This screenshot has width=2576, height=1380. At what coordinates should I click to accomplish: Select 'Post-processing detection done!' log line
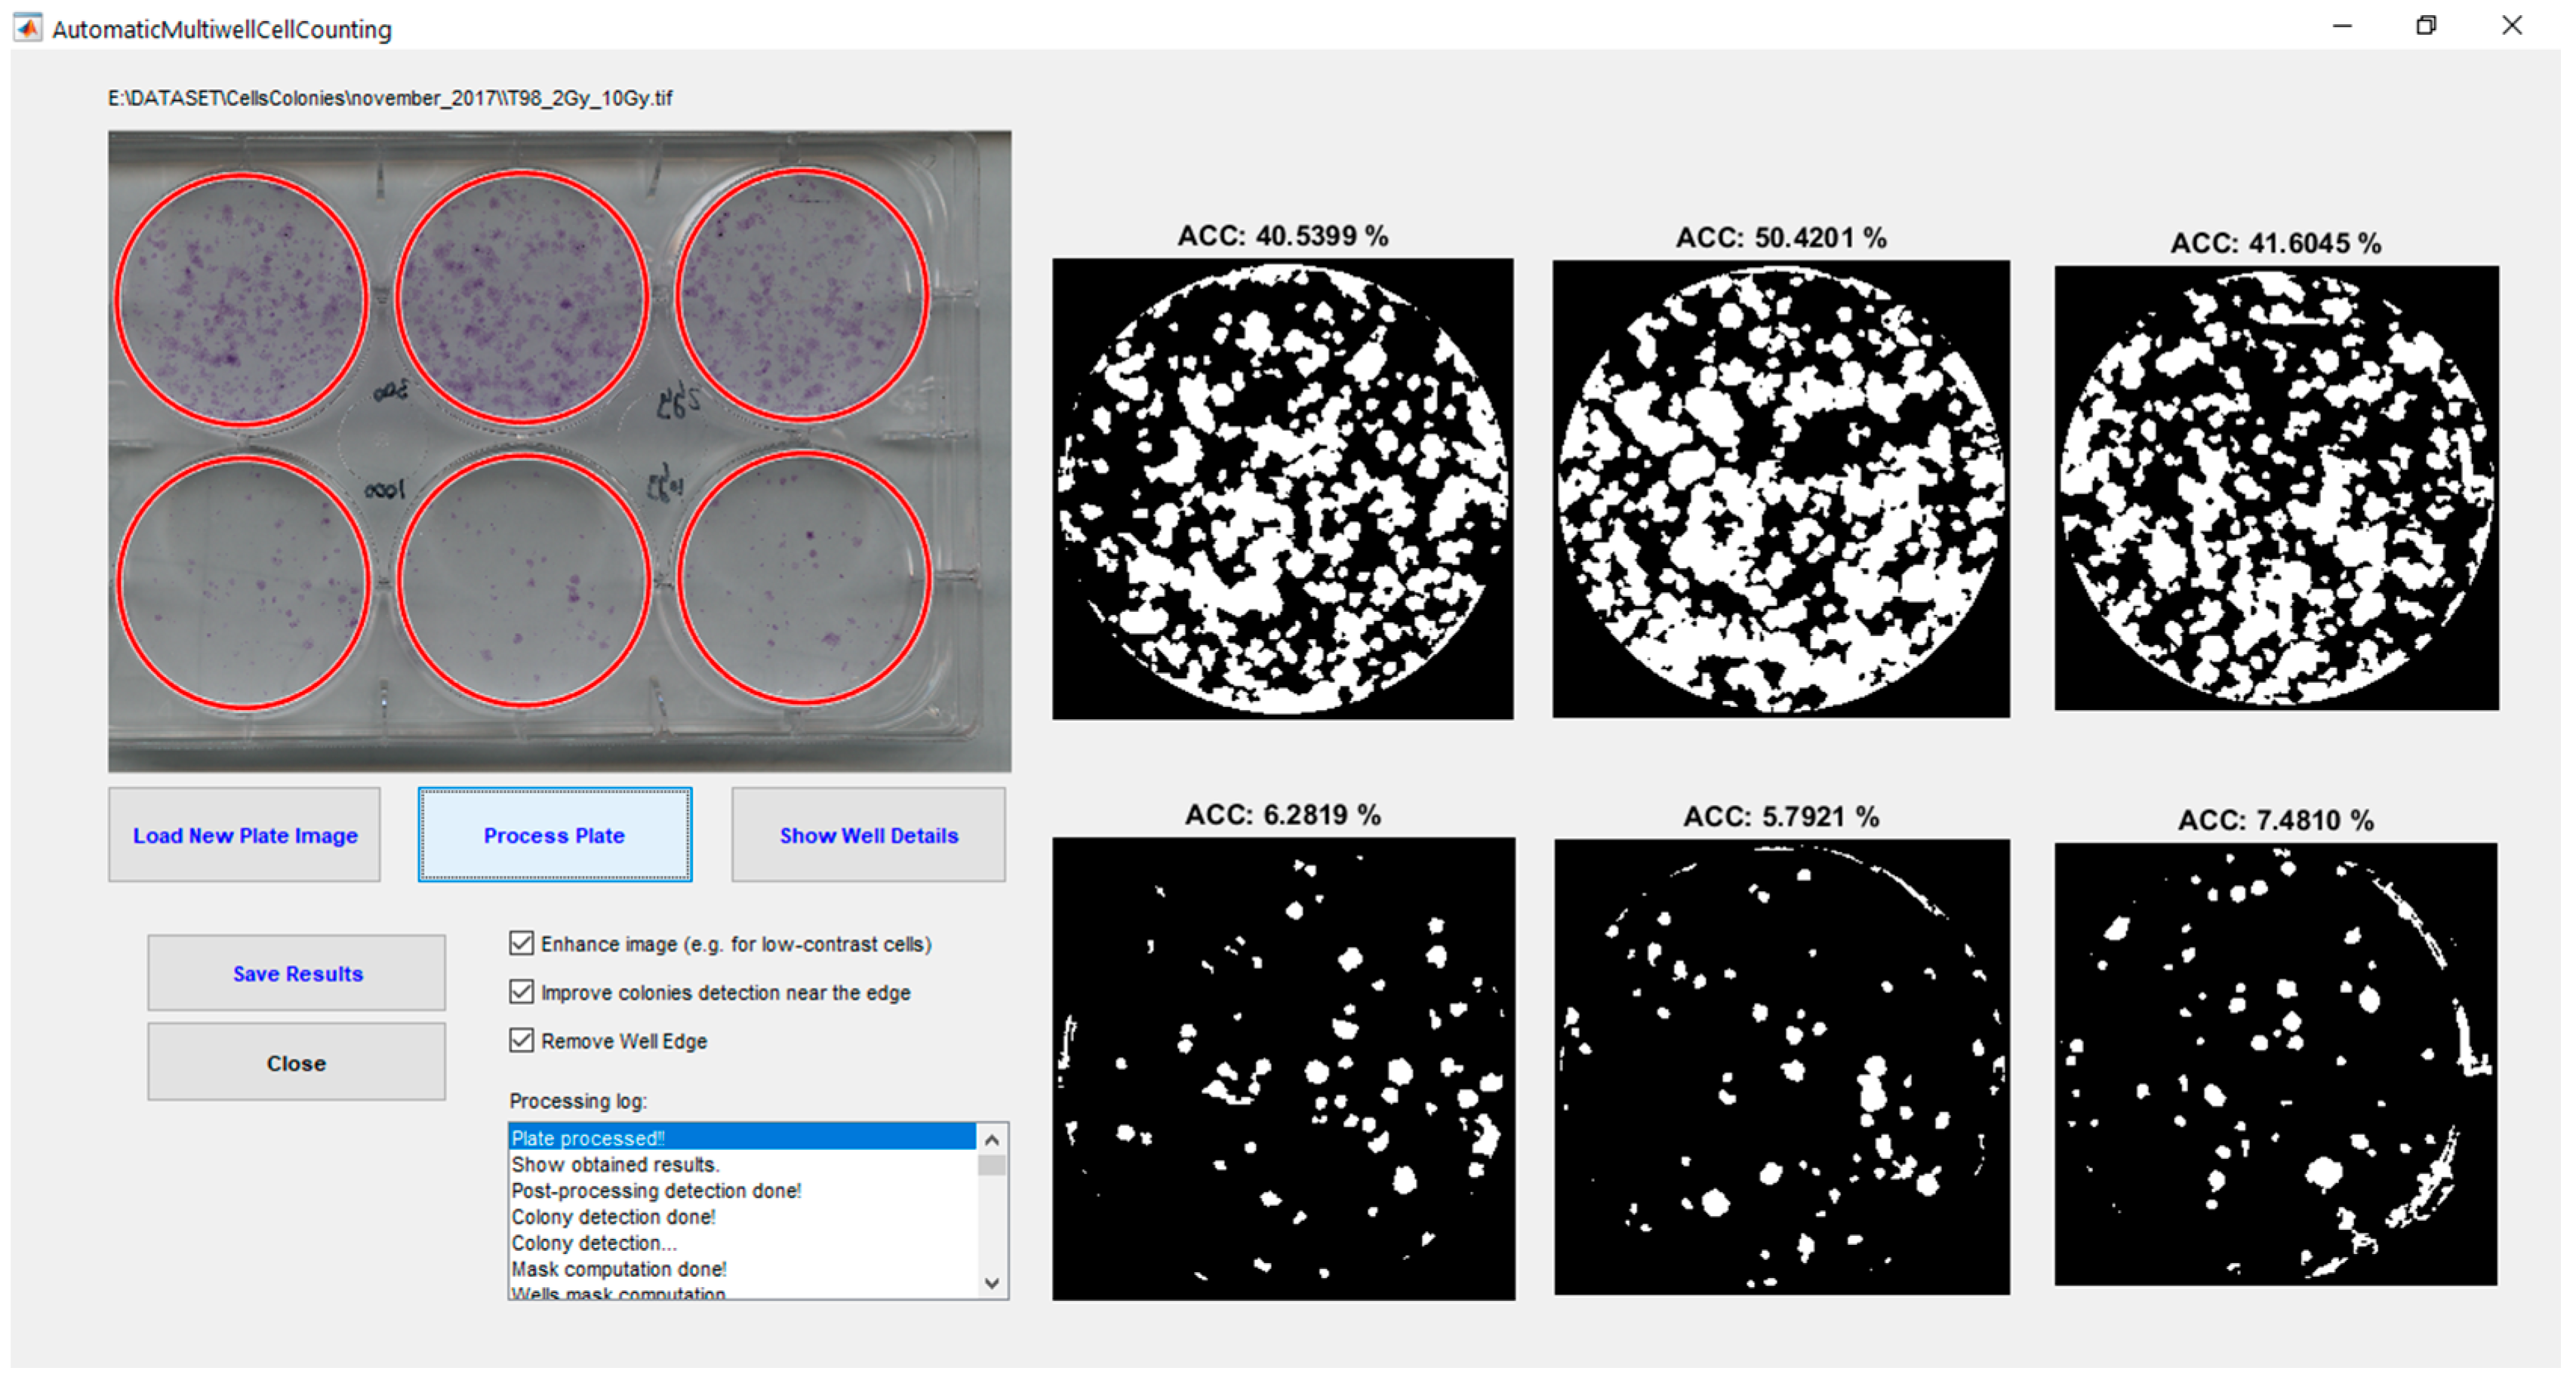pos(656,1191)
